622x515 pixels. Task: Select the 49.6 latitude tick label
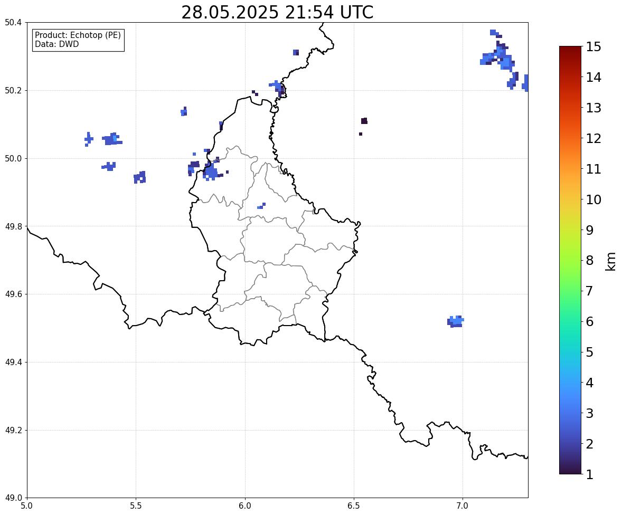[x=13, y=294]
